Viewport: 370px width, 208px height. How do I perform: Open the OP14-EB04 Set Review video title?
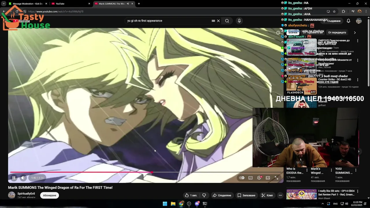point(336,193)
